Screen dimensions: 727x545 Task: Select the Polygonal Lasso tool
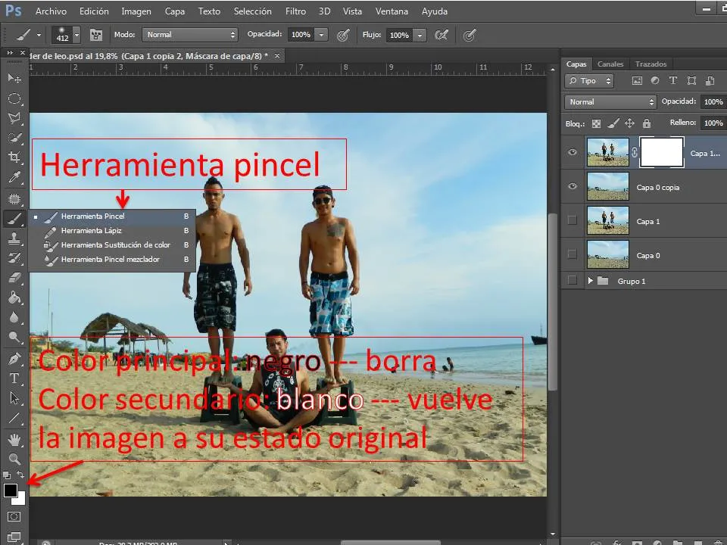pos(14,118)
